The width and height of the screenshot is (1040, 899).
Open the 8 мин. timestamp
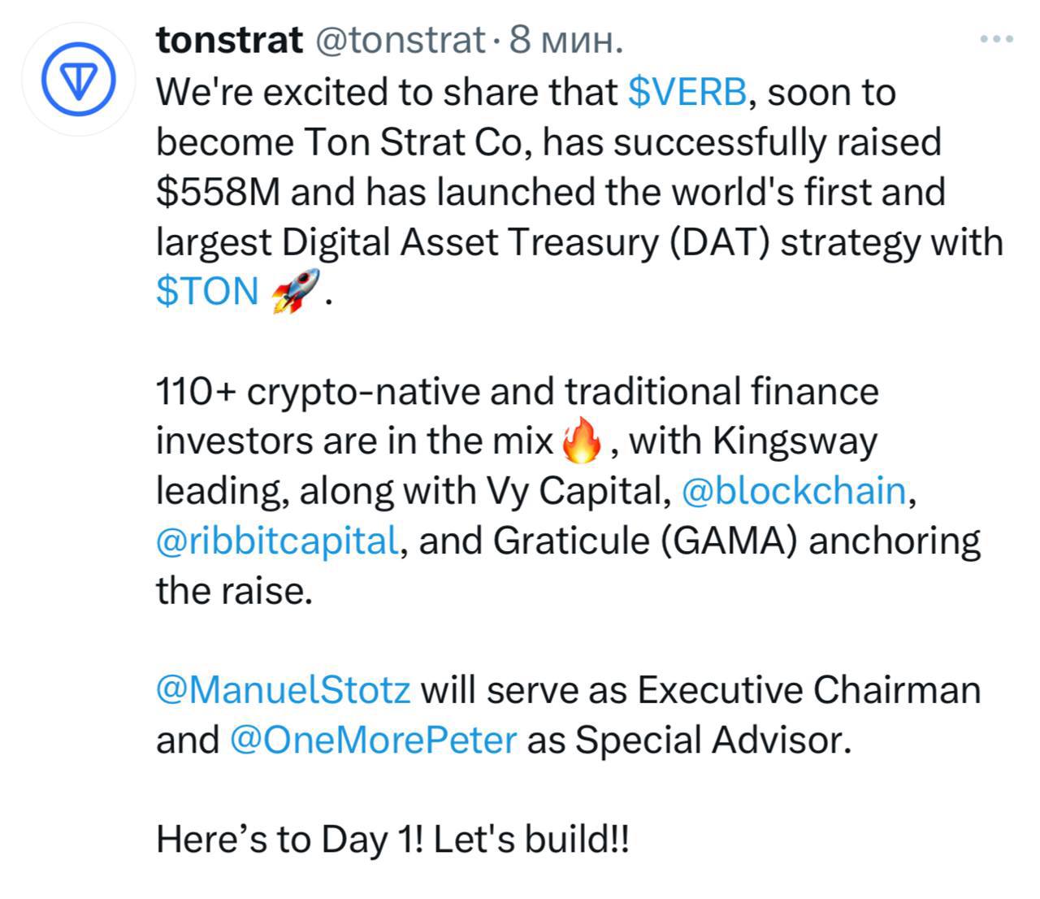tap(566, 40)
